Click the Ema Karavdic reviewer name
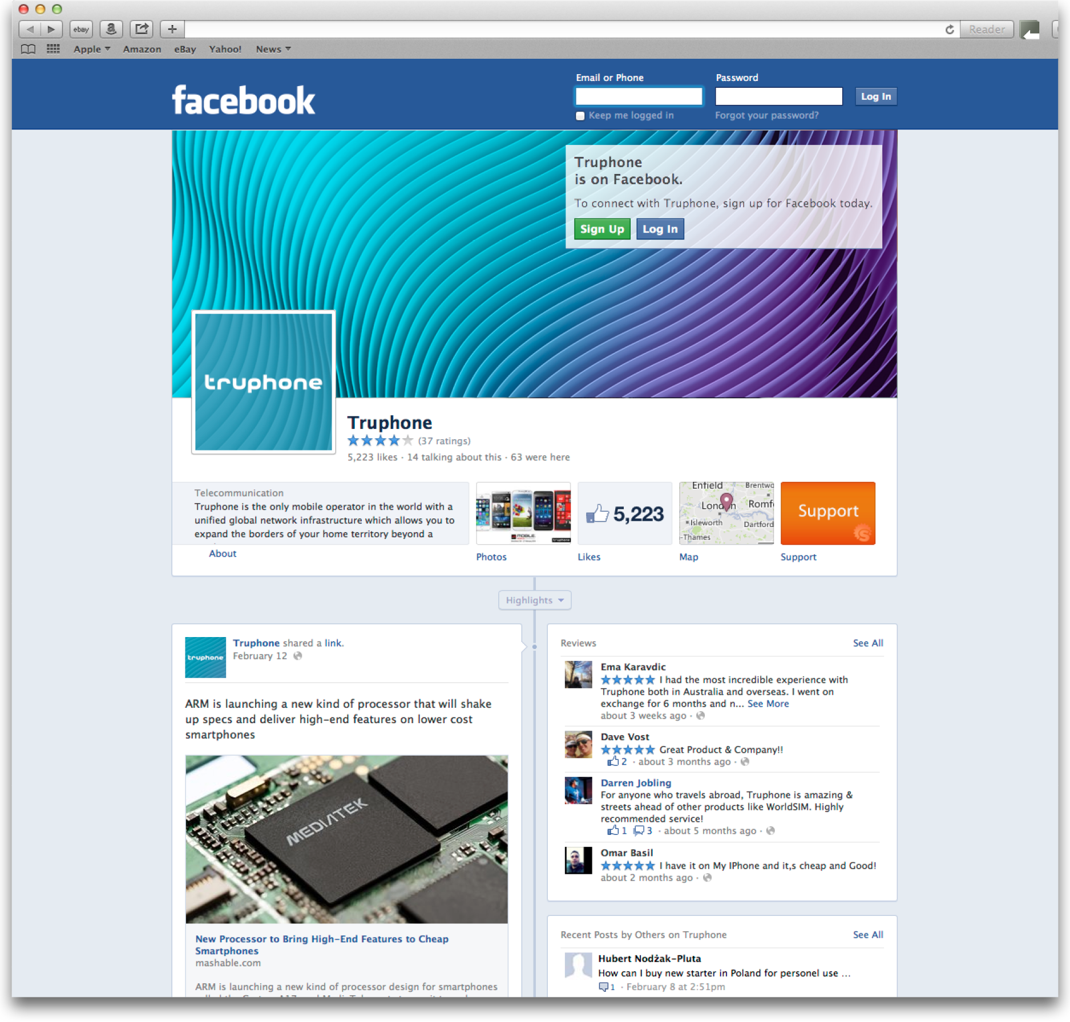Viewport: 1070px width, 1022px height. point(633,667)
